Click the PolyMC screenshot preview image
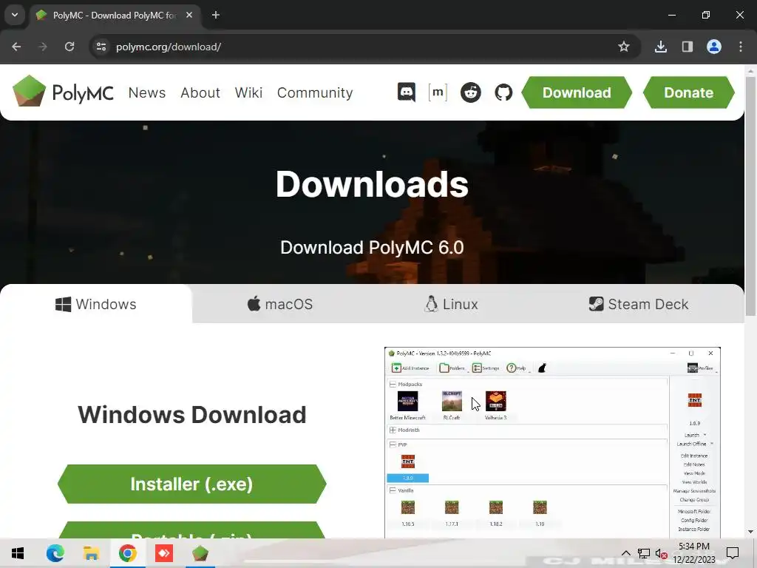The height and width of the screenshot is (568, 757). coord(552,442)
